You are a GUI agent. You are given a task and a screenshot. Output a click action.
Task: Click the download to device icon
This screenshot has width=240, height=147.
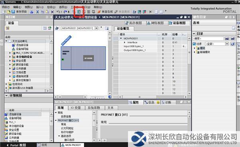point(79,12)
